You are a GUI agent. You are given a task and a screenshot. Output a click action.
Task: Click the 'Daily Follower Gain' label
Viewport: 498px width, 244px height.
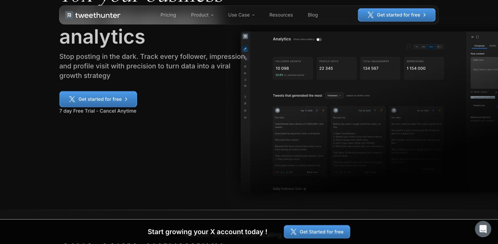[x=287, y=189]
